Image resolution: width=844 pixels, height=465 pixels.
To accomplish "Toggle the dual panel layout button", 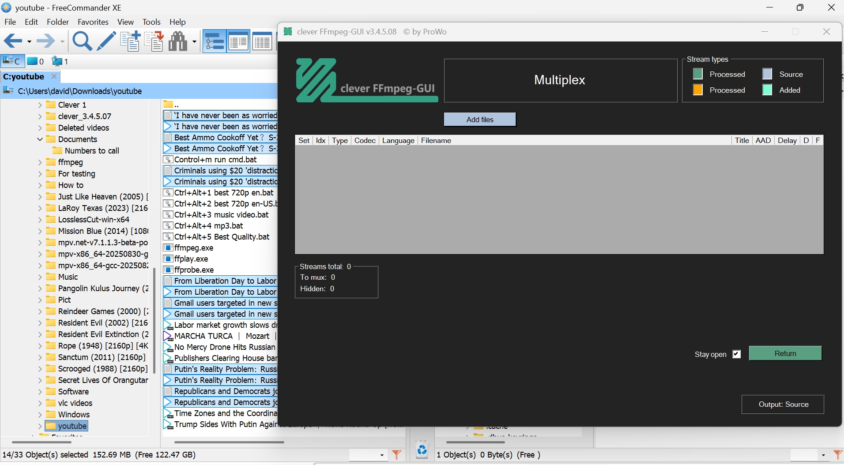I will click(238, 41).
